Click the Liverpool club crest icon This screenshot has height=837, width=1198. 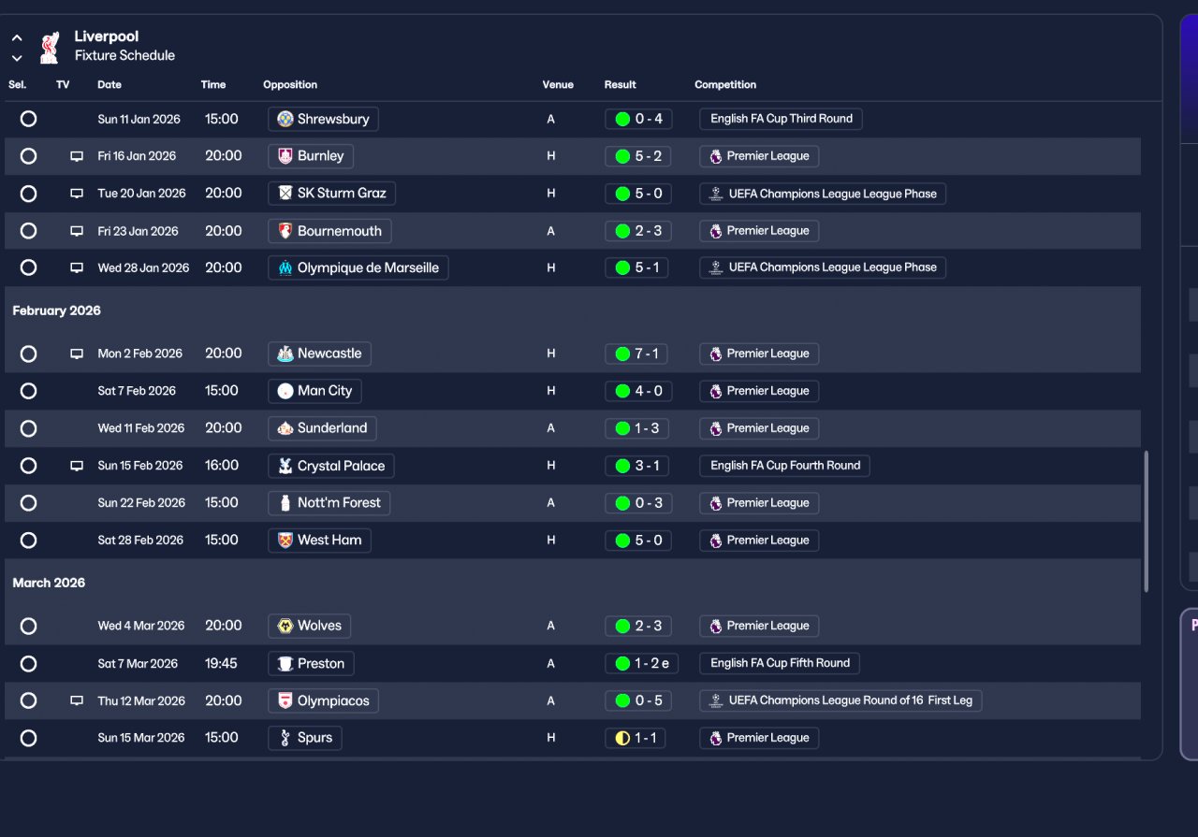pos(50,47)
